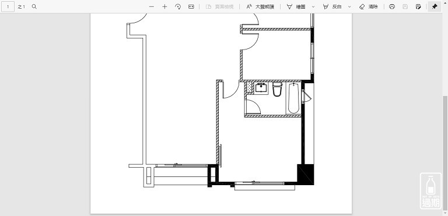Select the 清除 eraser tool

[x=369, y=6]
